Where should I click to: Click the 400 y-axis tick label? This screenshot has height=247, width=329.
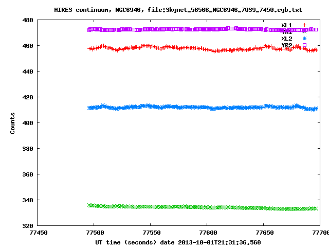(28, 123)
